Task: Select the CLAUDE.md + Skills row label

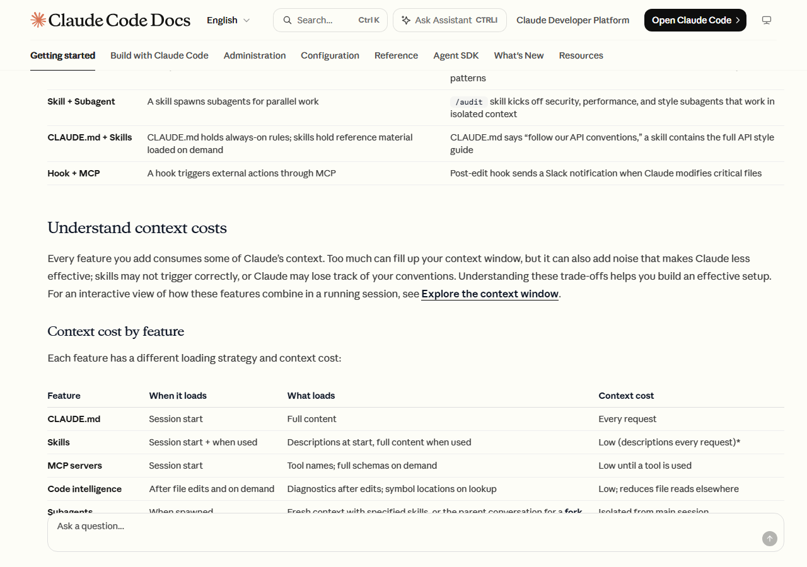Action: pos(90,137)
